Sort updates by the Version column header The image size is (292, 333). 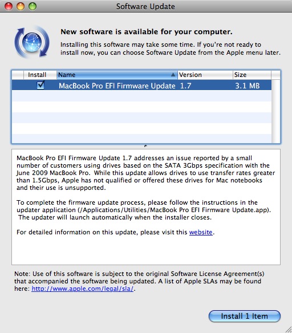[x=205, y=75]
